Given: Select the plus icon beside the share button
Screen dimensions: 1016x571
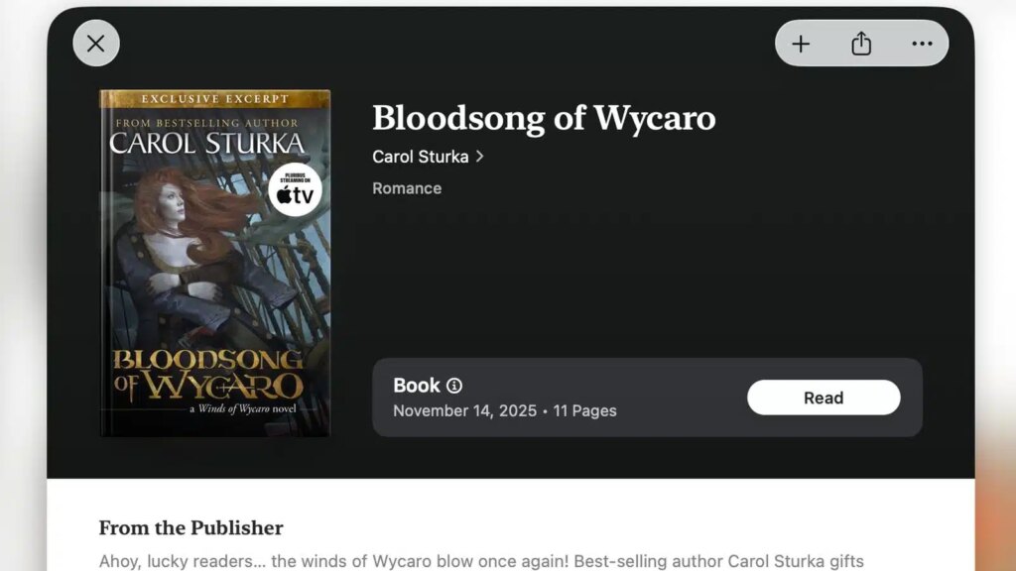Looking at the screenshot, I should coord(801,44).
